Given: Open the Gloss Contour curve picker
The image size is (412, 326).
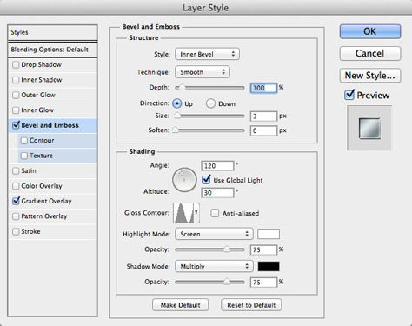Looking at the screenshot, I should (x=186, y=213).
